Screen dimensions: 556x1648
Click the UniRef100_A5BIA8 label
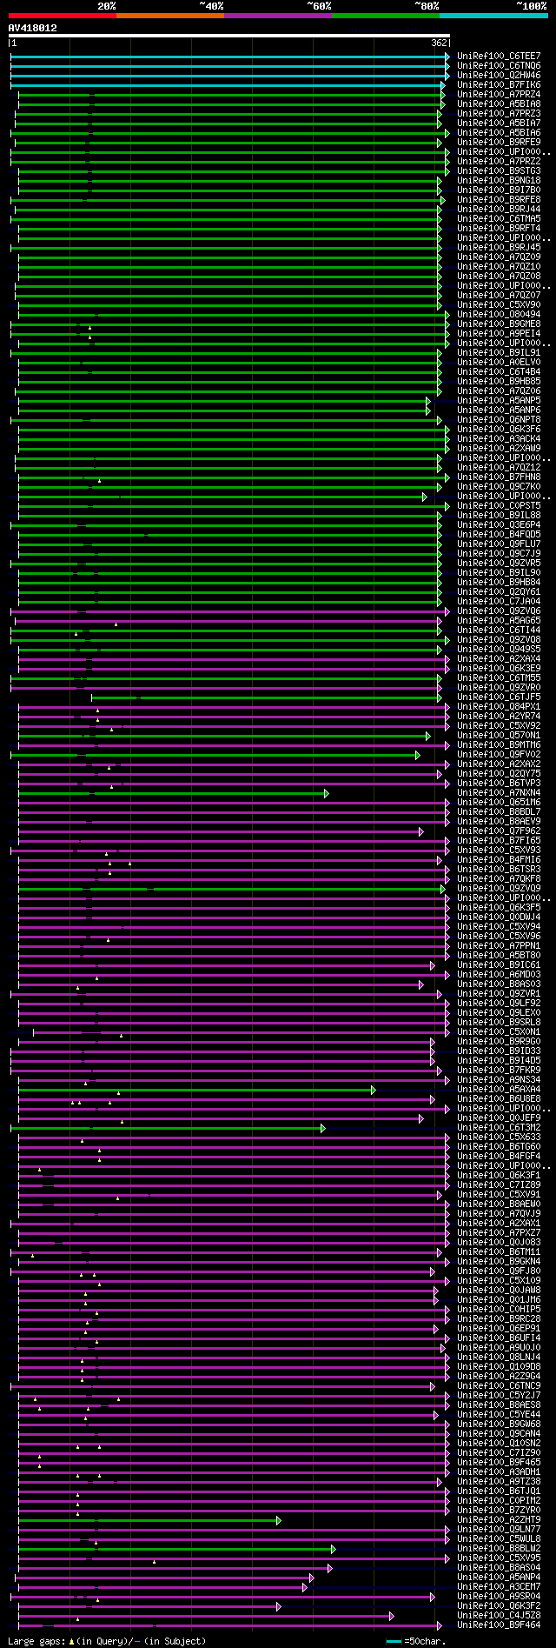pos(499,104)
